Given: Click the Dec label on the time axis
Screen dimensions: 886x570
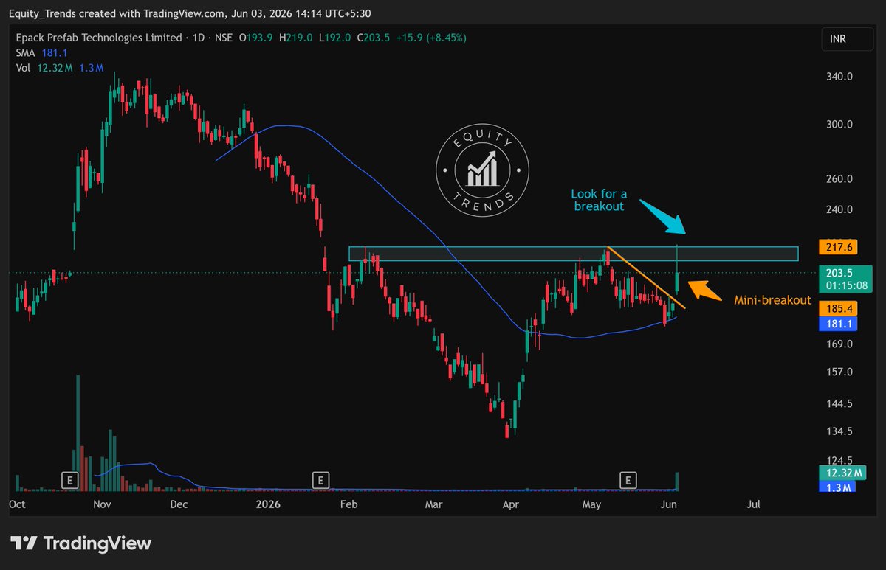Looking at the screenshot, I should pyautogui.click(x=179, y=505).
